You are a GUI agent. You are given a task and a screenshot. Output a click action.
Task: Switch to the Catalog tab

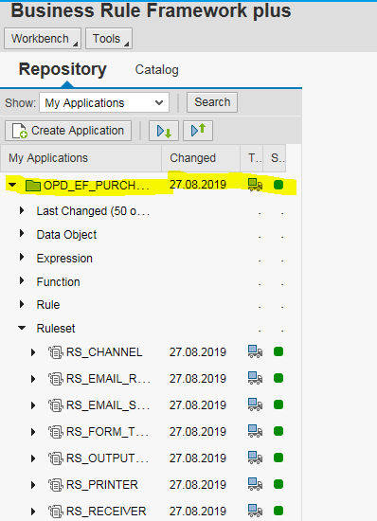(x=157, y=70)
